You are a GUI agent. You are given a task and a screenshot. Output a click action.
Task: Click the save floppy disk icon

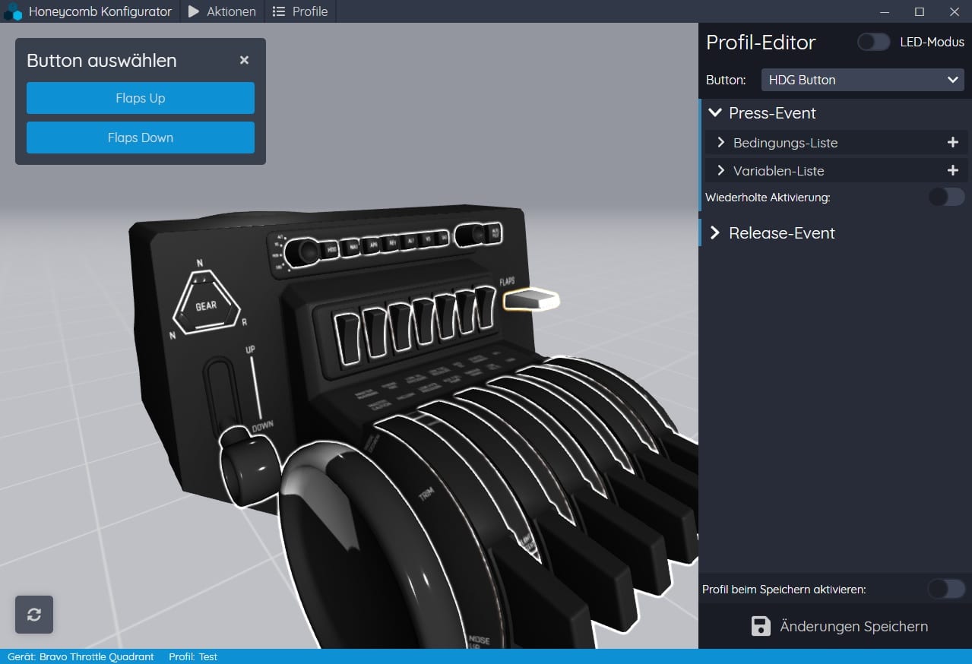point(761,626)
